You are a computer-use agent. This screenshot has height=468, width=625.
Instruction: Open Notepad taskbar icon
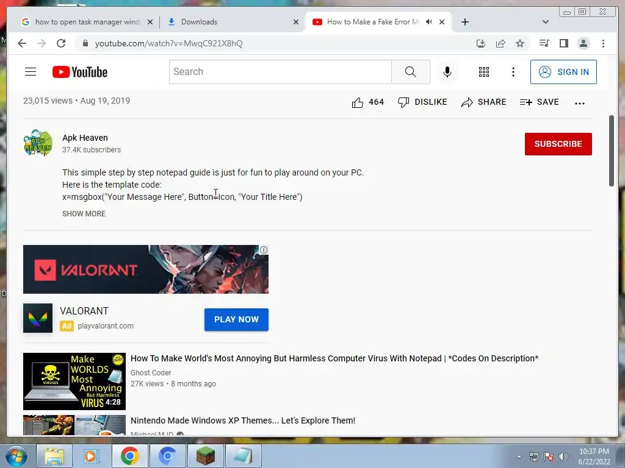point(244,456)
